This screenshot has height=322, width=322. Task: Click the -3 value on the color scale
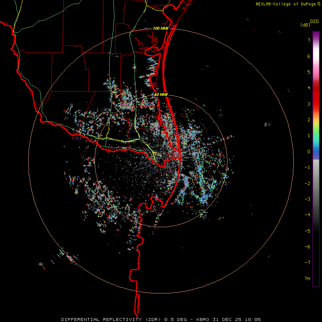pos(307,199)
